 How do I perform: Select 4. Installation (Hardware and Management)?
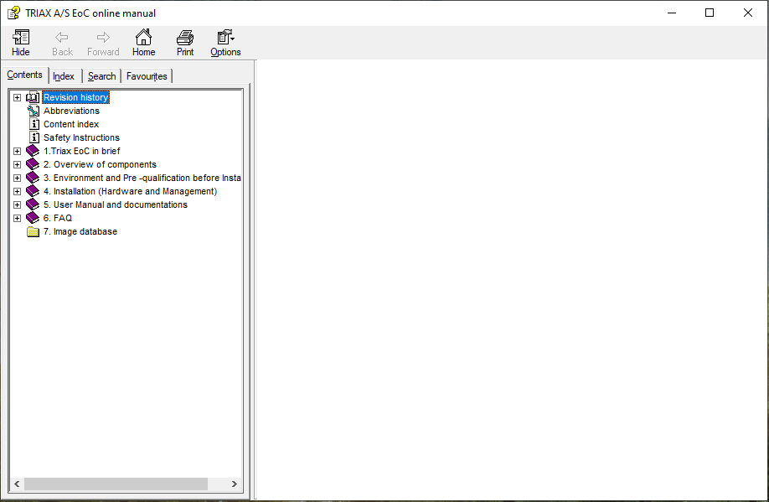[x=131, y=191]
